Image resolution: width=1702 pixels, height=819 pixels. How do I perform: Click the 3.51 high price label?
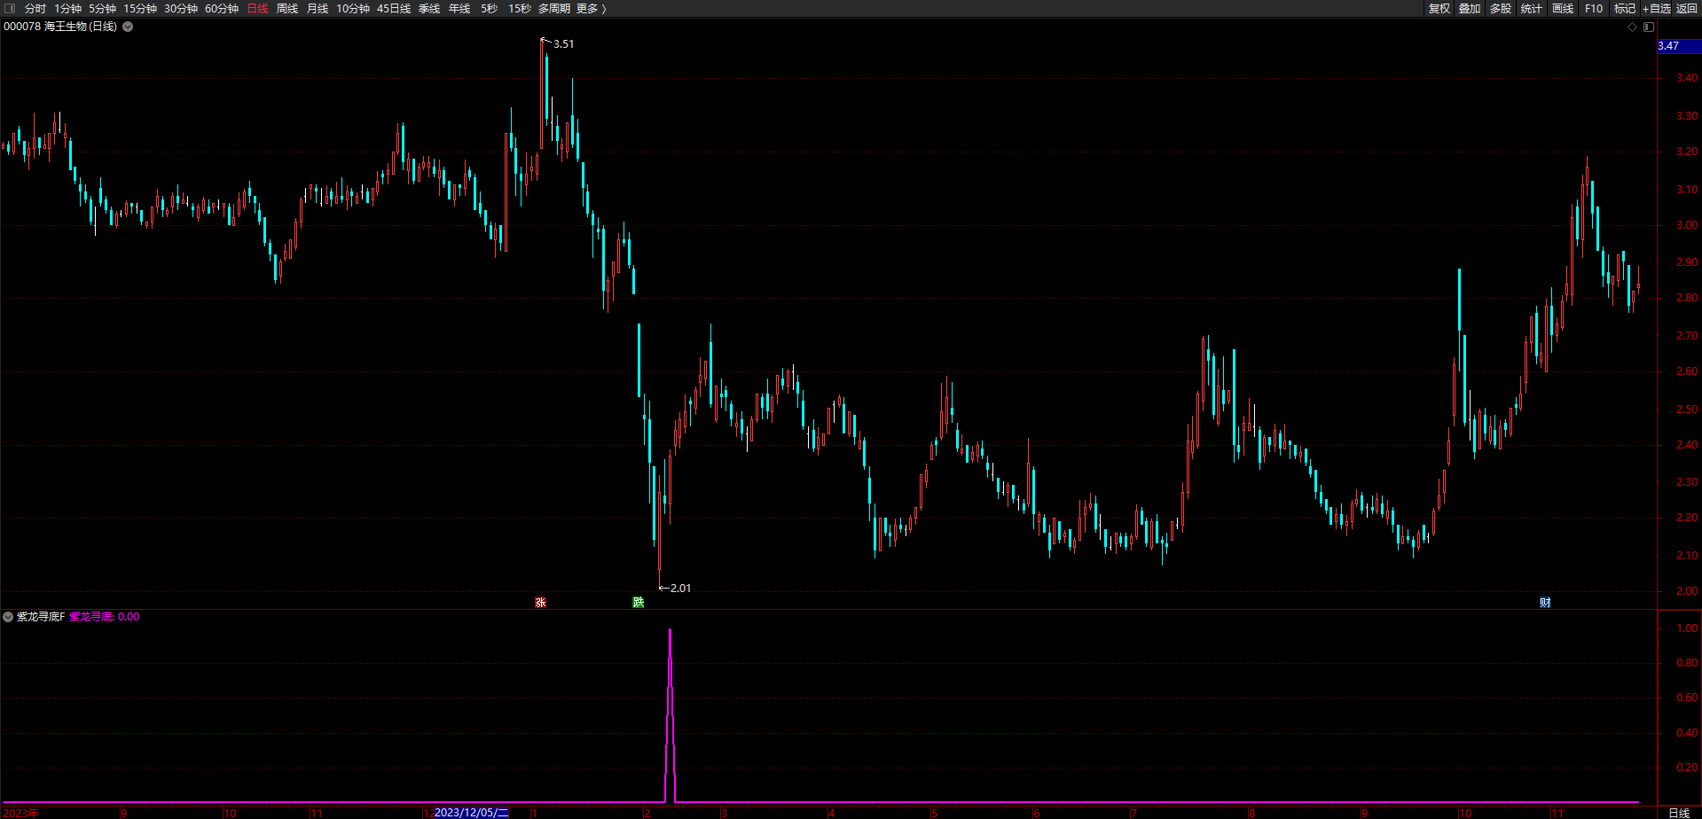563,43
